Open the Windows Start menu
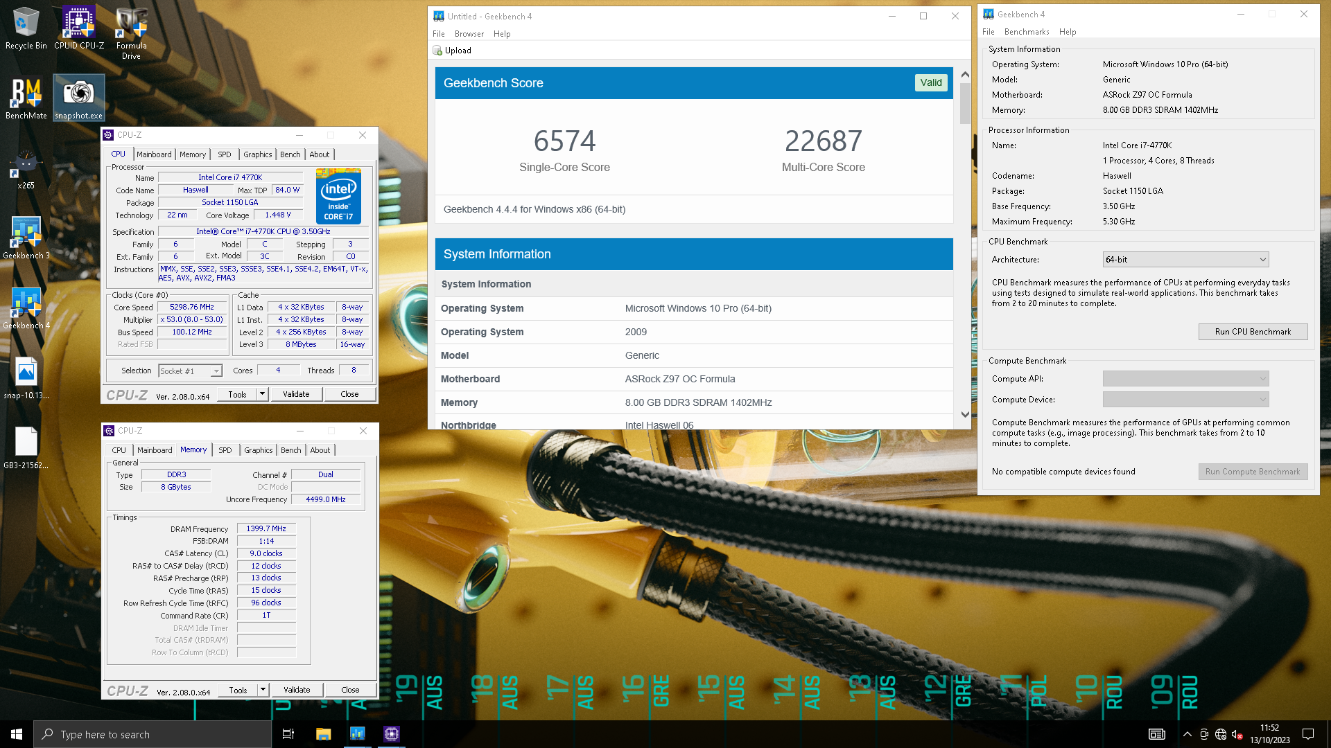 (x=17, y=734)
